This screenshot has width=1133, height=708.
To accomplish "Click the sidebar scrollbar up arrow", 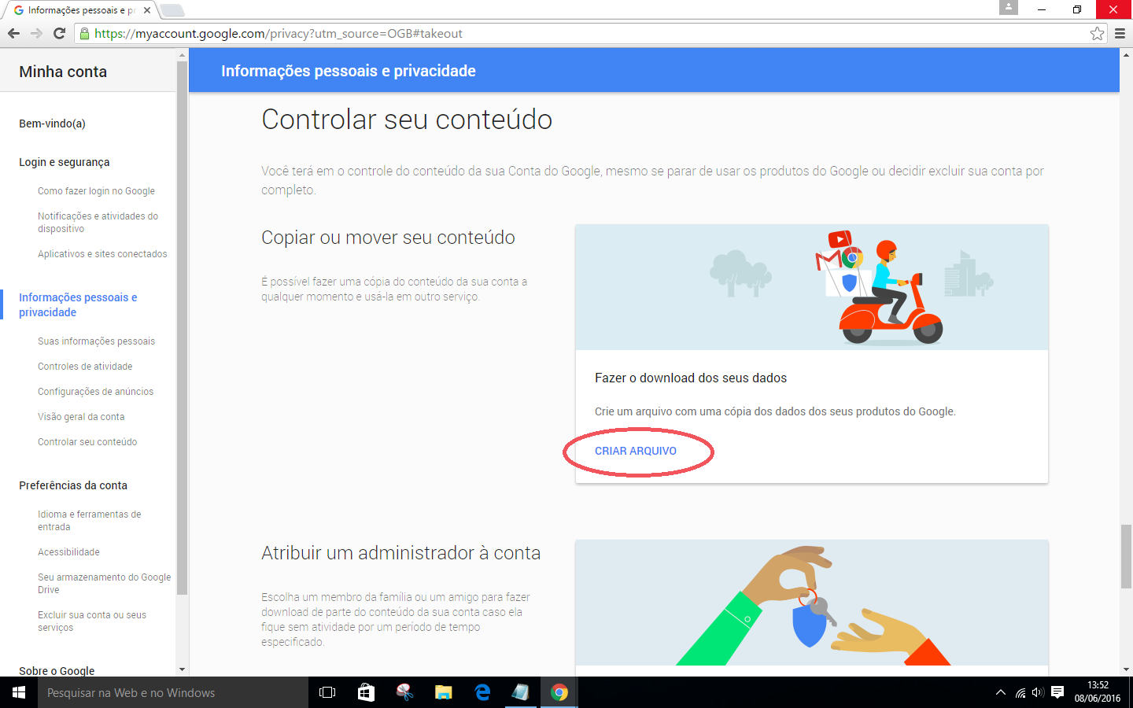I will 183,55.
